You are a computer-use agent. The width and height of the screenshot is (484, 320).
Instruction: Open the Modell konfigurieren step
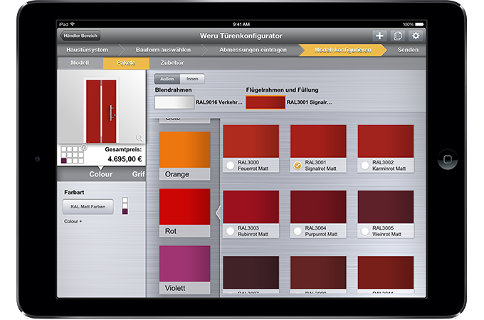coord(342,50)
